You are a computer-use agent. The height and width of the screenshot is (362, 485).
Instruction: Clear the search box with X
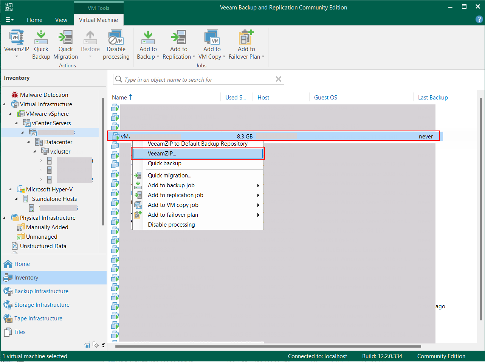click(279, 79)
